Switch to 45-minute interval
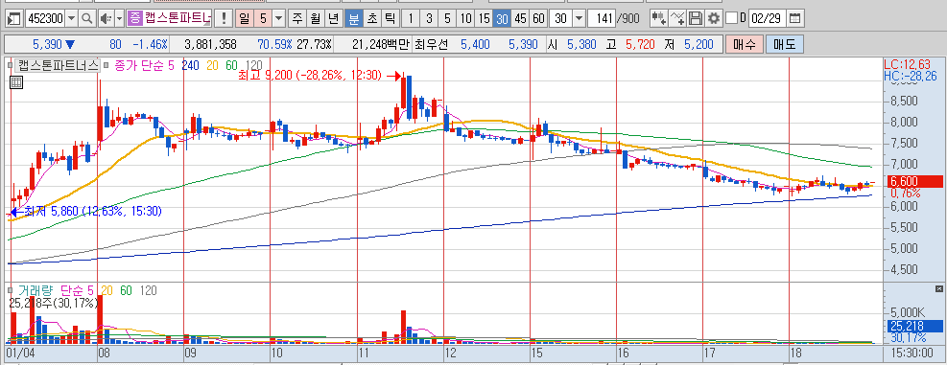 click(520, 19)
